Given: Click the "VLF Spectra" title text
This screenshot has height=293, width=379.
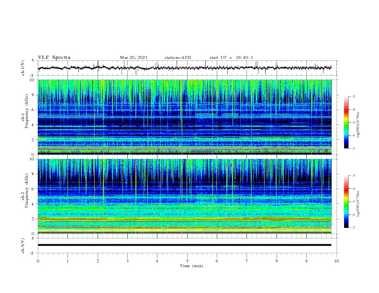Looking at the screenshot, I should tap(54, 57).
